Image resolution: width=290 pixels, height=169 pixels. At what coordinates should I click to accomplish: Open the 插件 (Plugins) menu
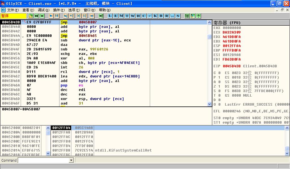click(58, 10)
